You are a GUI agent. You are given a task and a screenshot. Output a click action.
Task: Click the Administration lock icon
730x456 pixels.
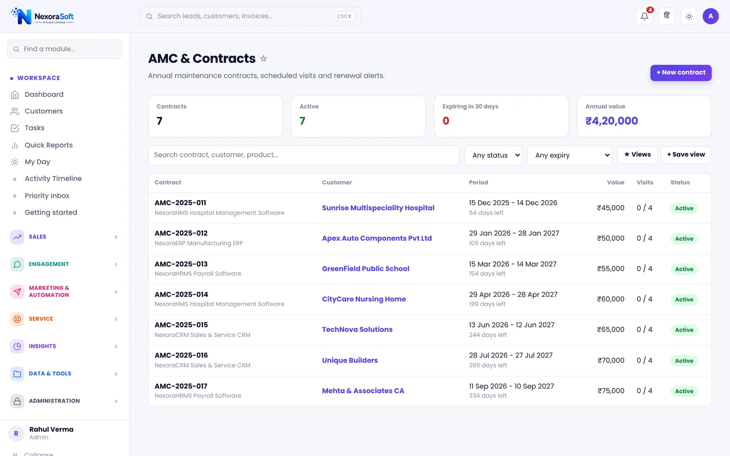[x=17, y=401]
